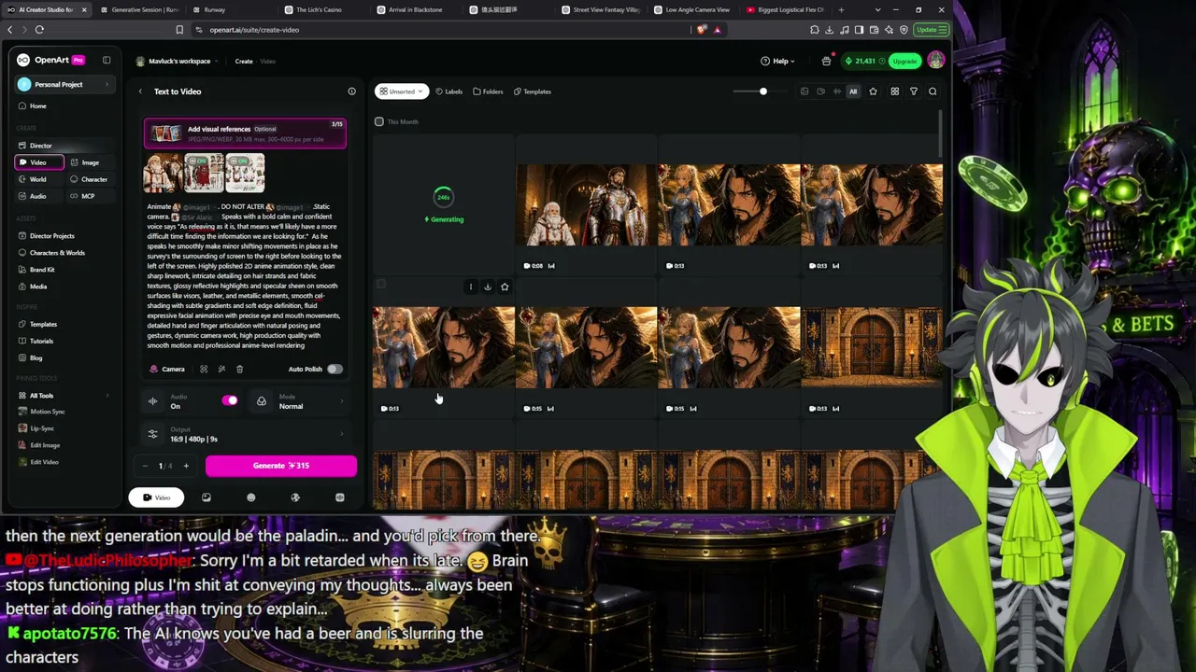The image size is (1196, 672).
Task: Open Mavluck's workspace dropdown
Action: (178, 61)
